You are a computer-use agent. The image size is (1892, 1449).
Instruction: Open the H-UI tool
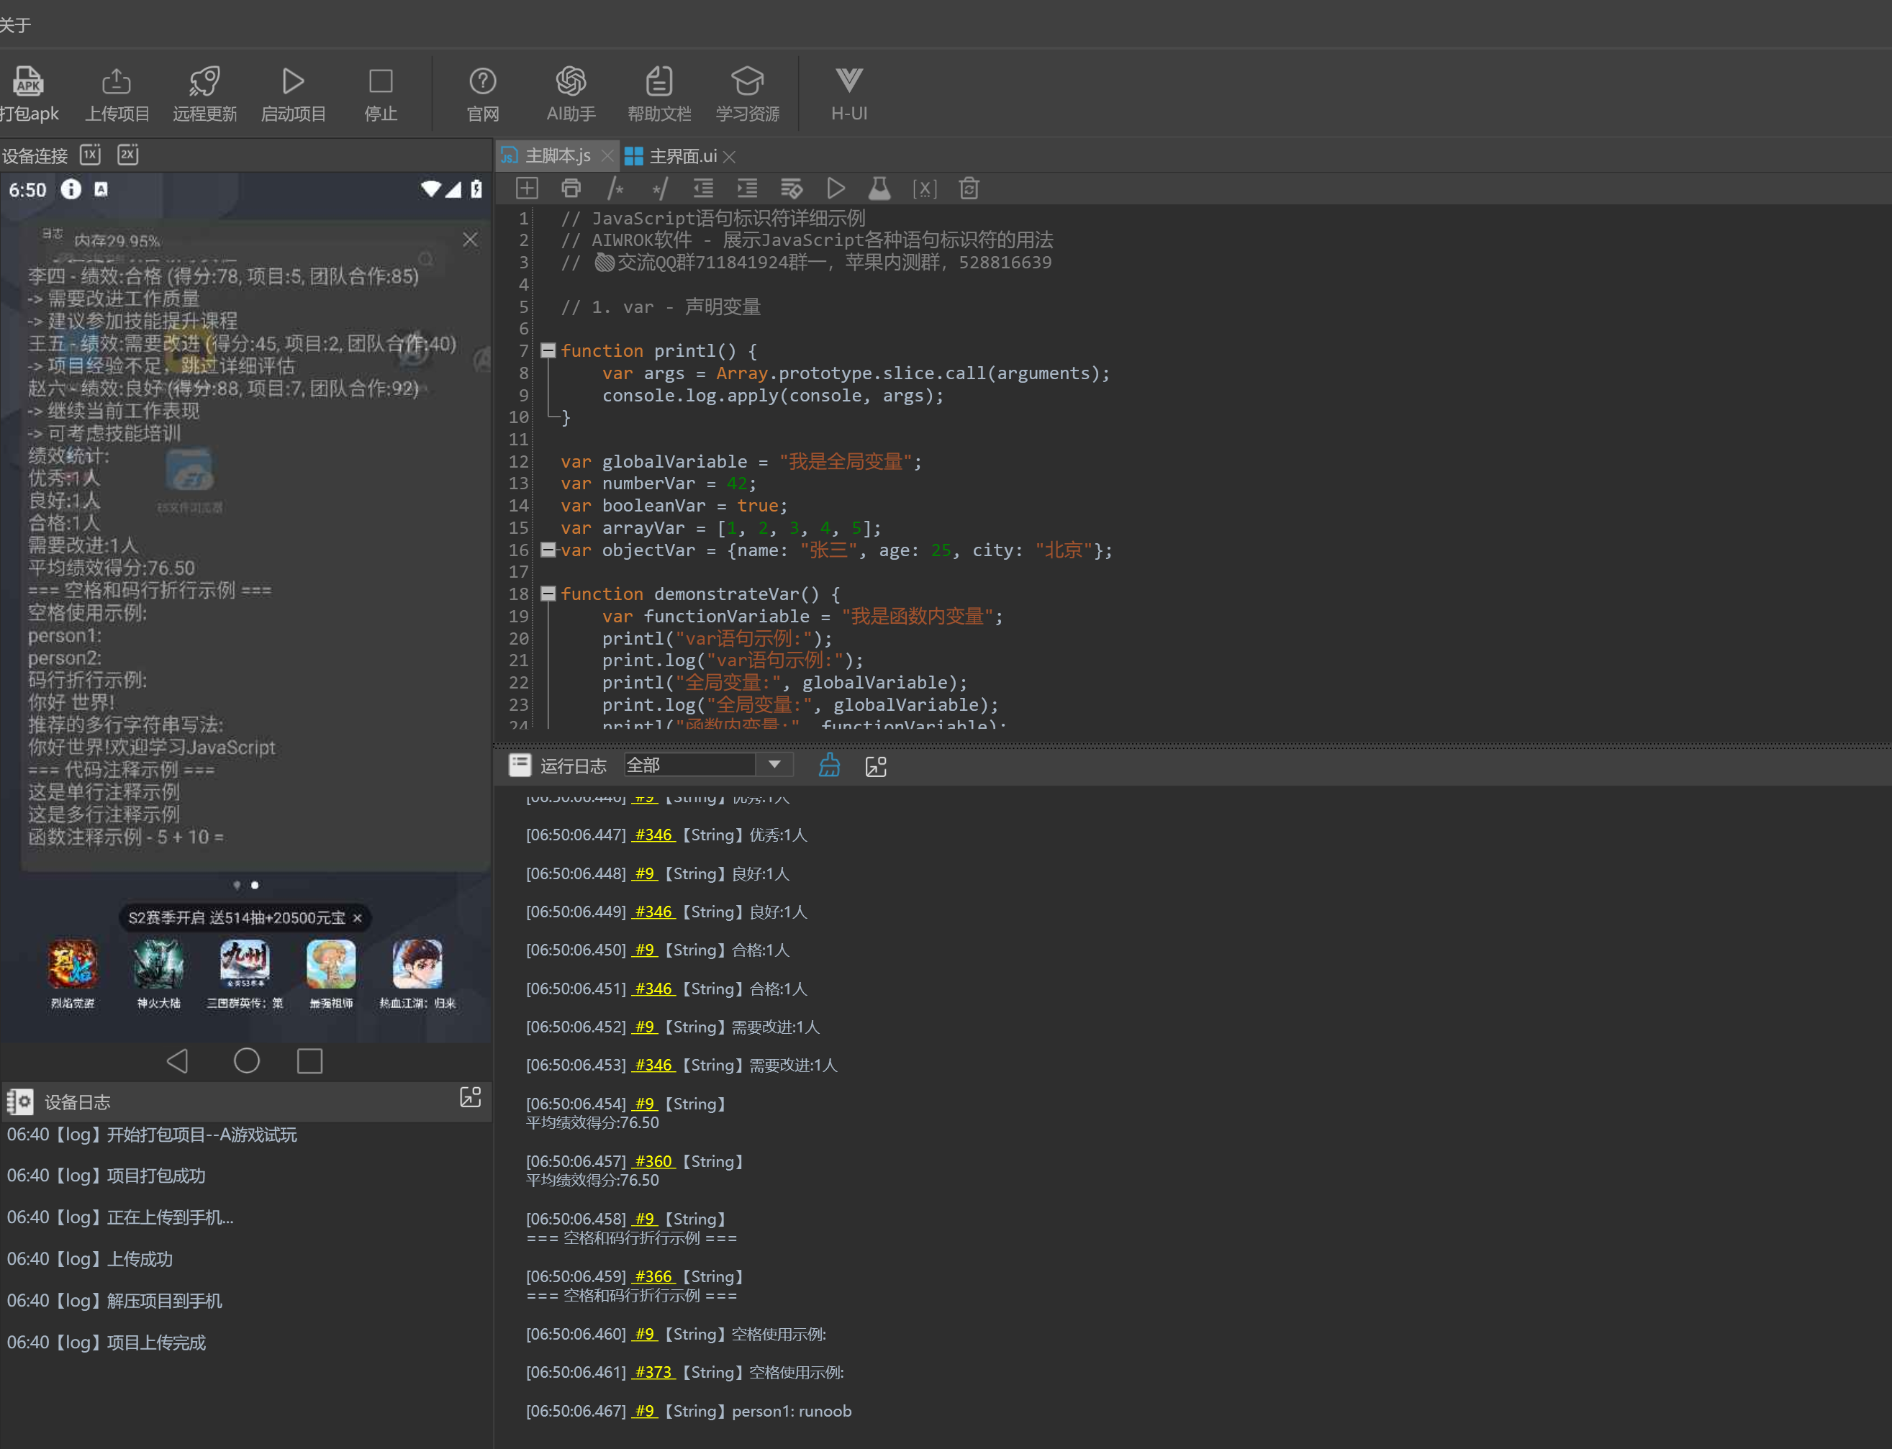coord(848,83)
